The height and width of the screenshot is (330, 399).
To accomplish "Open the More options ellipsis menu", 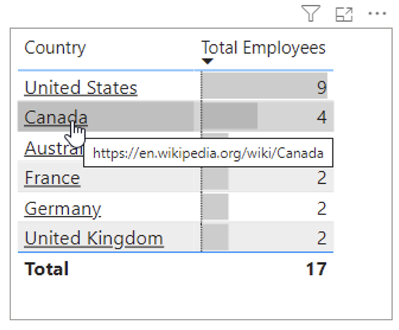I will tap(377, 14).
